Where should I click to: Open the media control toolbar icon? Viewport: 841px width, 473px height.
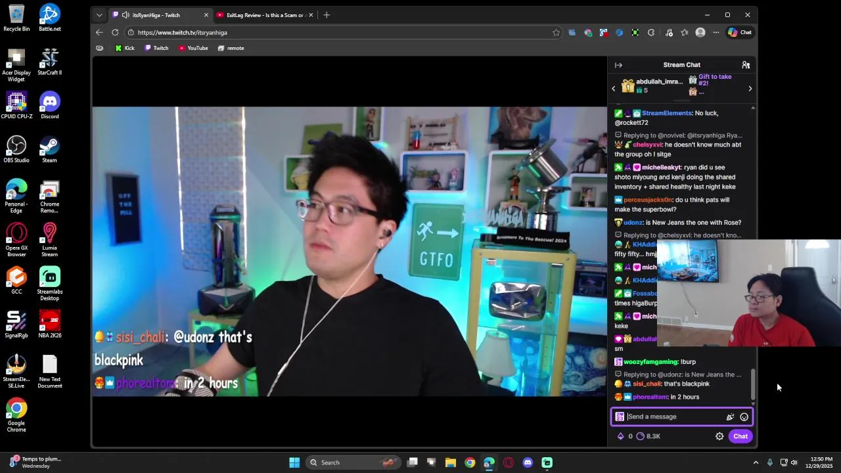669,32
